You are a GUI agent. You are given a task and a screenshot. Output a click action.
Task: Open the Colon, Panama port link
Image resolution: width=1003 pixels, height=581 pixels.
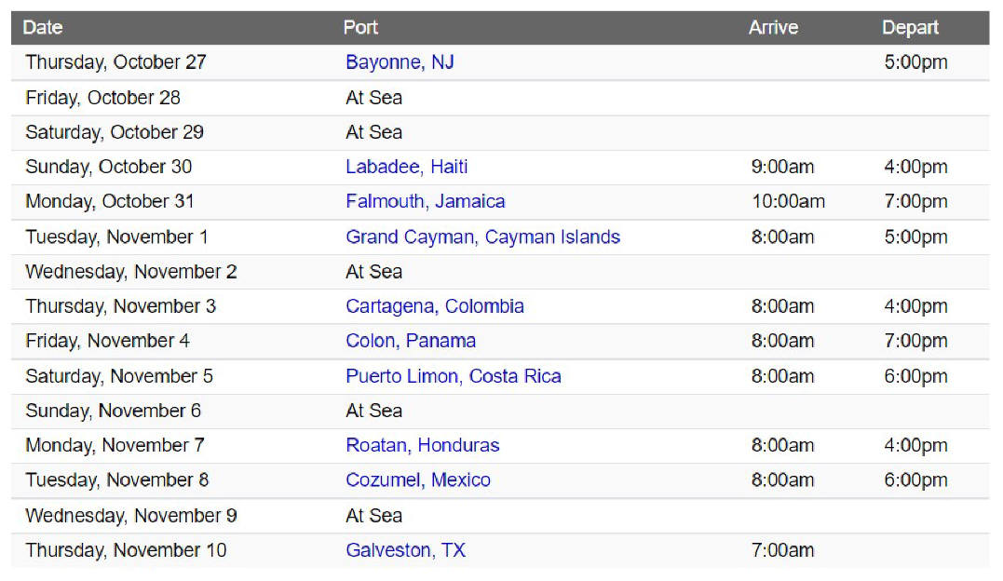pyautogui.click(x=411, y=341)
